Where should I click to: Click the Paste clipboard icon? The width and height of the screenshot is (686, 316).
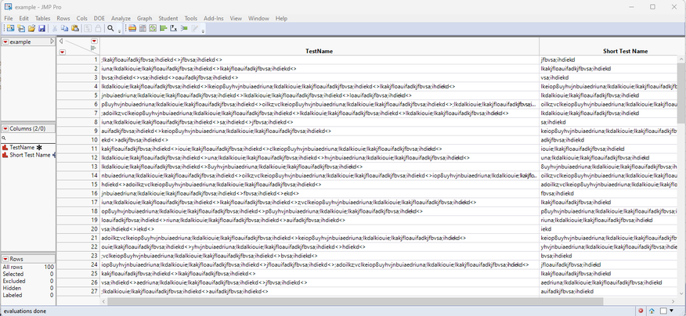pos(75,28)
